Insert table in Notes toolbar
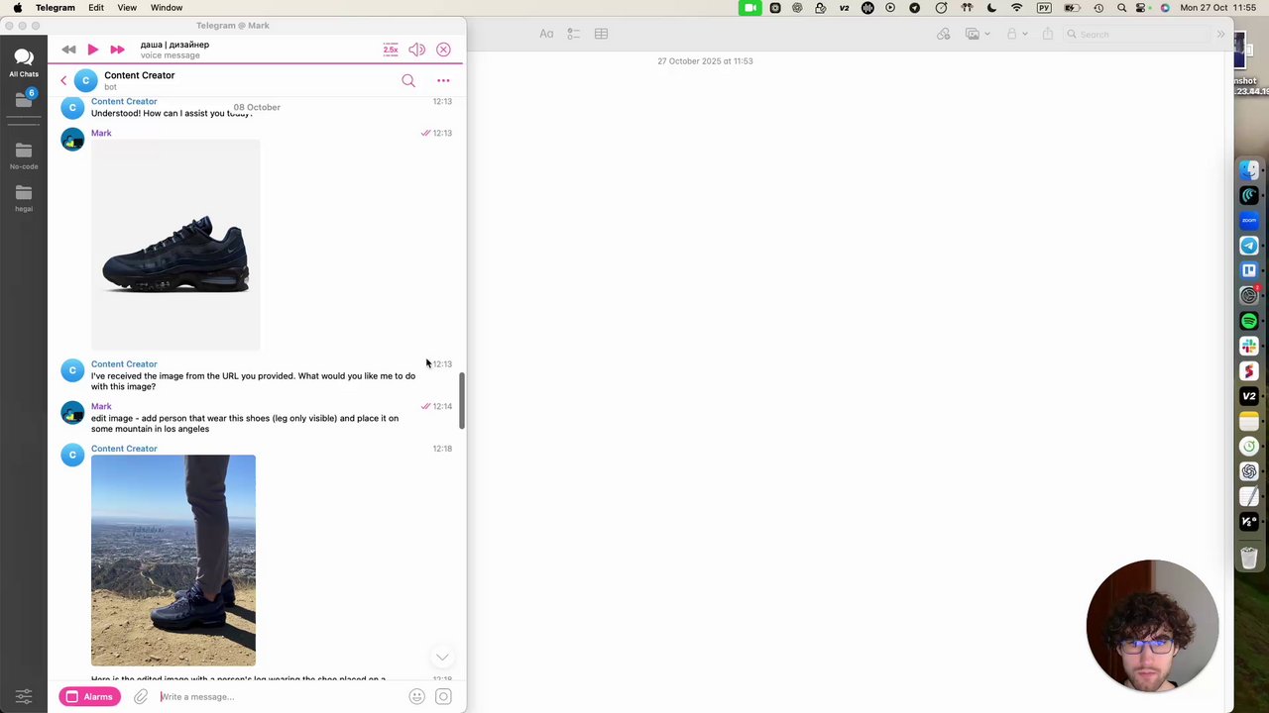The width and height of the screenshot is (1269, 713). (601, 34)
